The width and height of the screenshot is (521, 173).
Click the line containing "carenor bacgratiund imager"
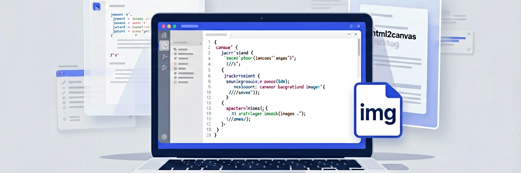(280, 87)
